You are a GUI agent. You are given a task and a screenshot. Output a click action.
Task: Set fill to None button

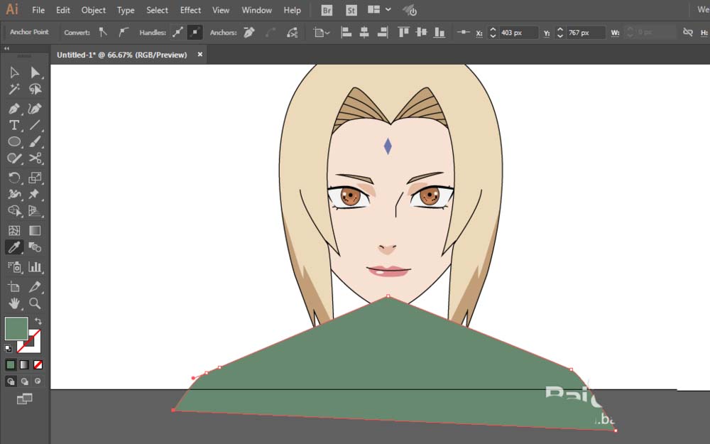pyautogui.click(x=38, y=364)
